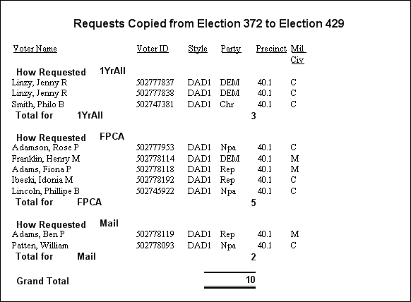Image resolution: width=411 pixels, height=302 pixels.
Task: Click Lincoln, Phillipe B voter name
Action: pyautogui.click(x=46, y=191)
